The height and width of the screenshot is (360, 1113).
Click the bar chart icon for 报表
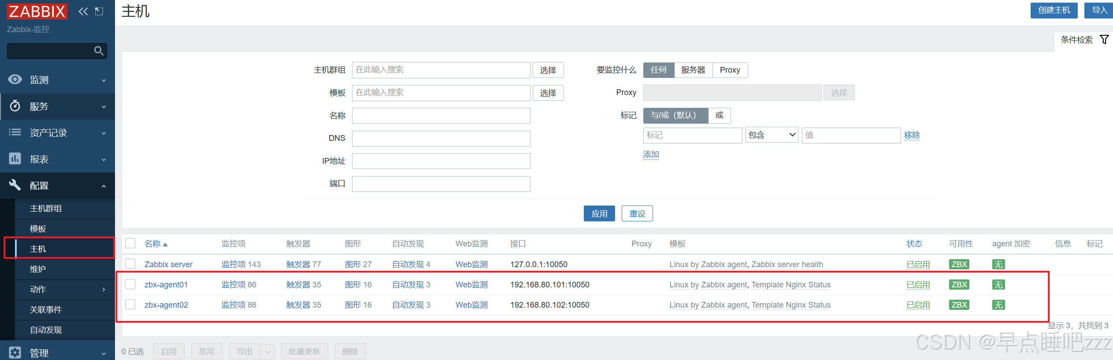(15, 159)
